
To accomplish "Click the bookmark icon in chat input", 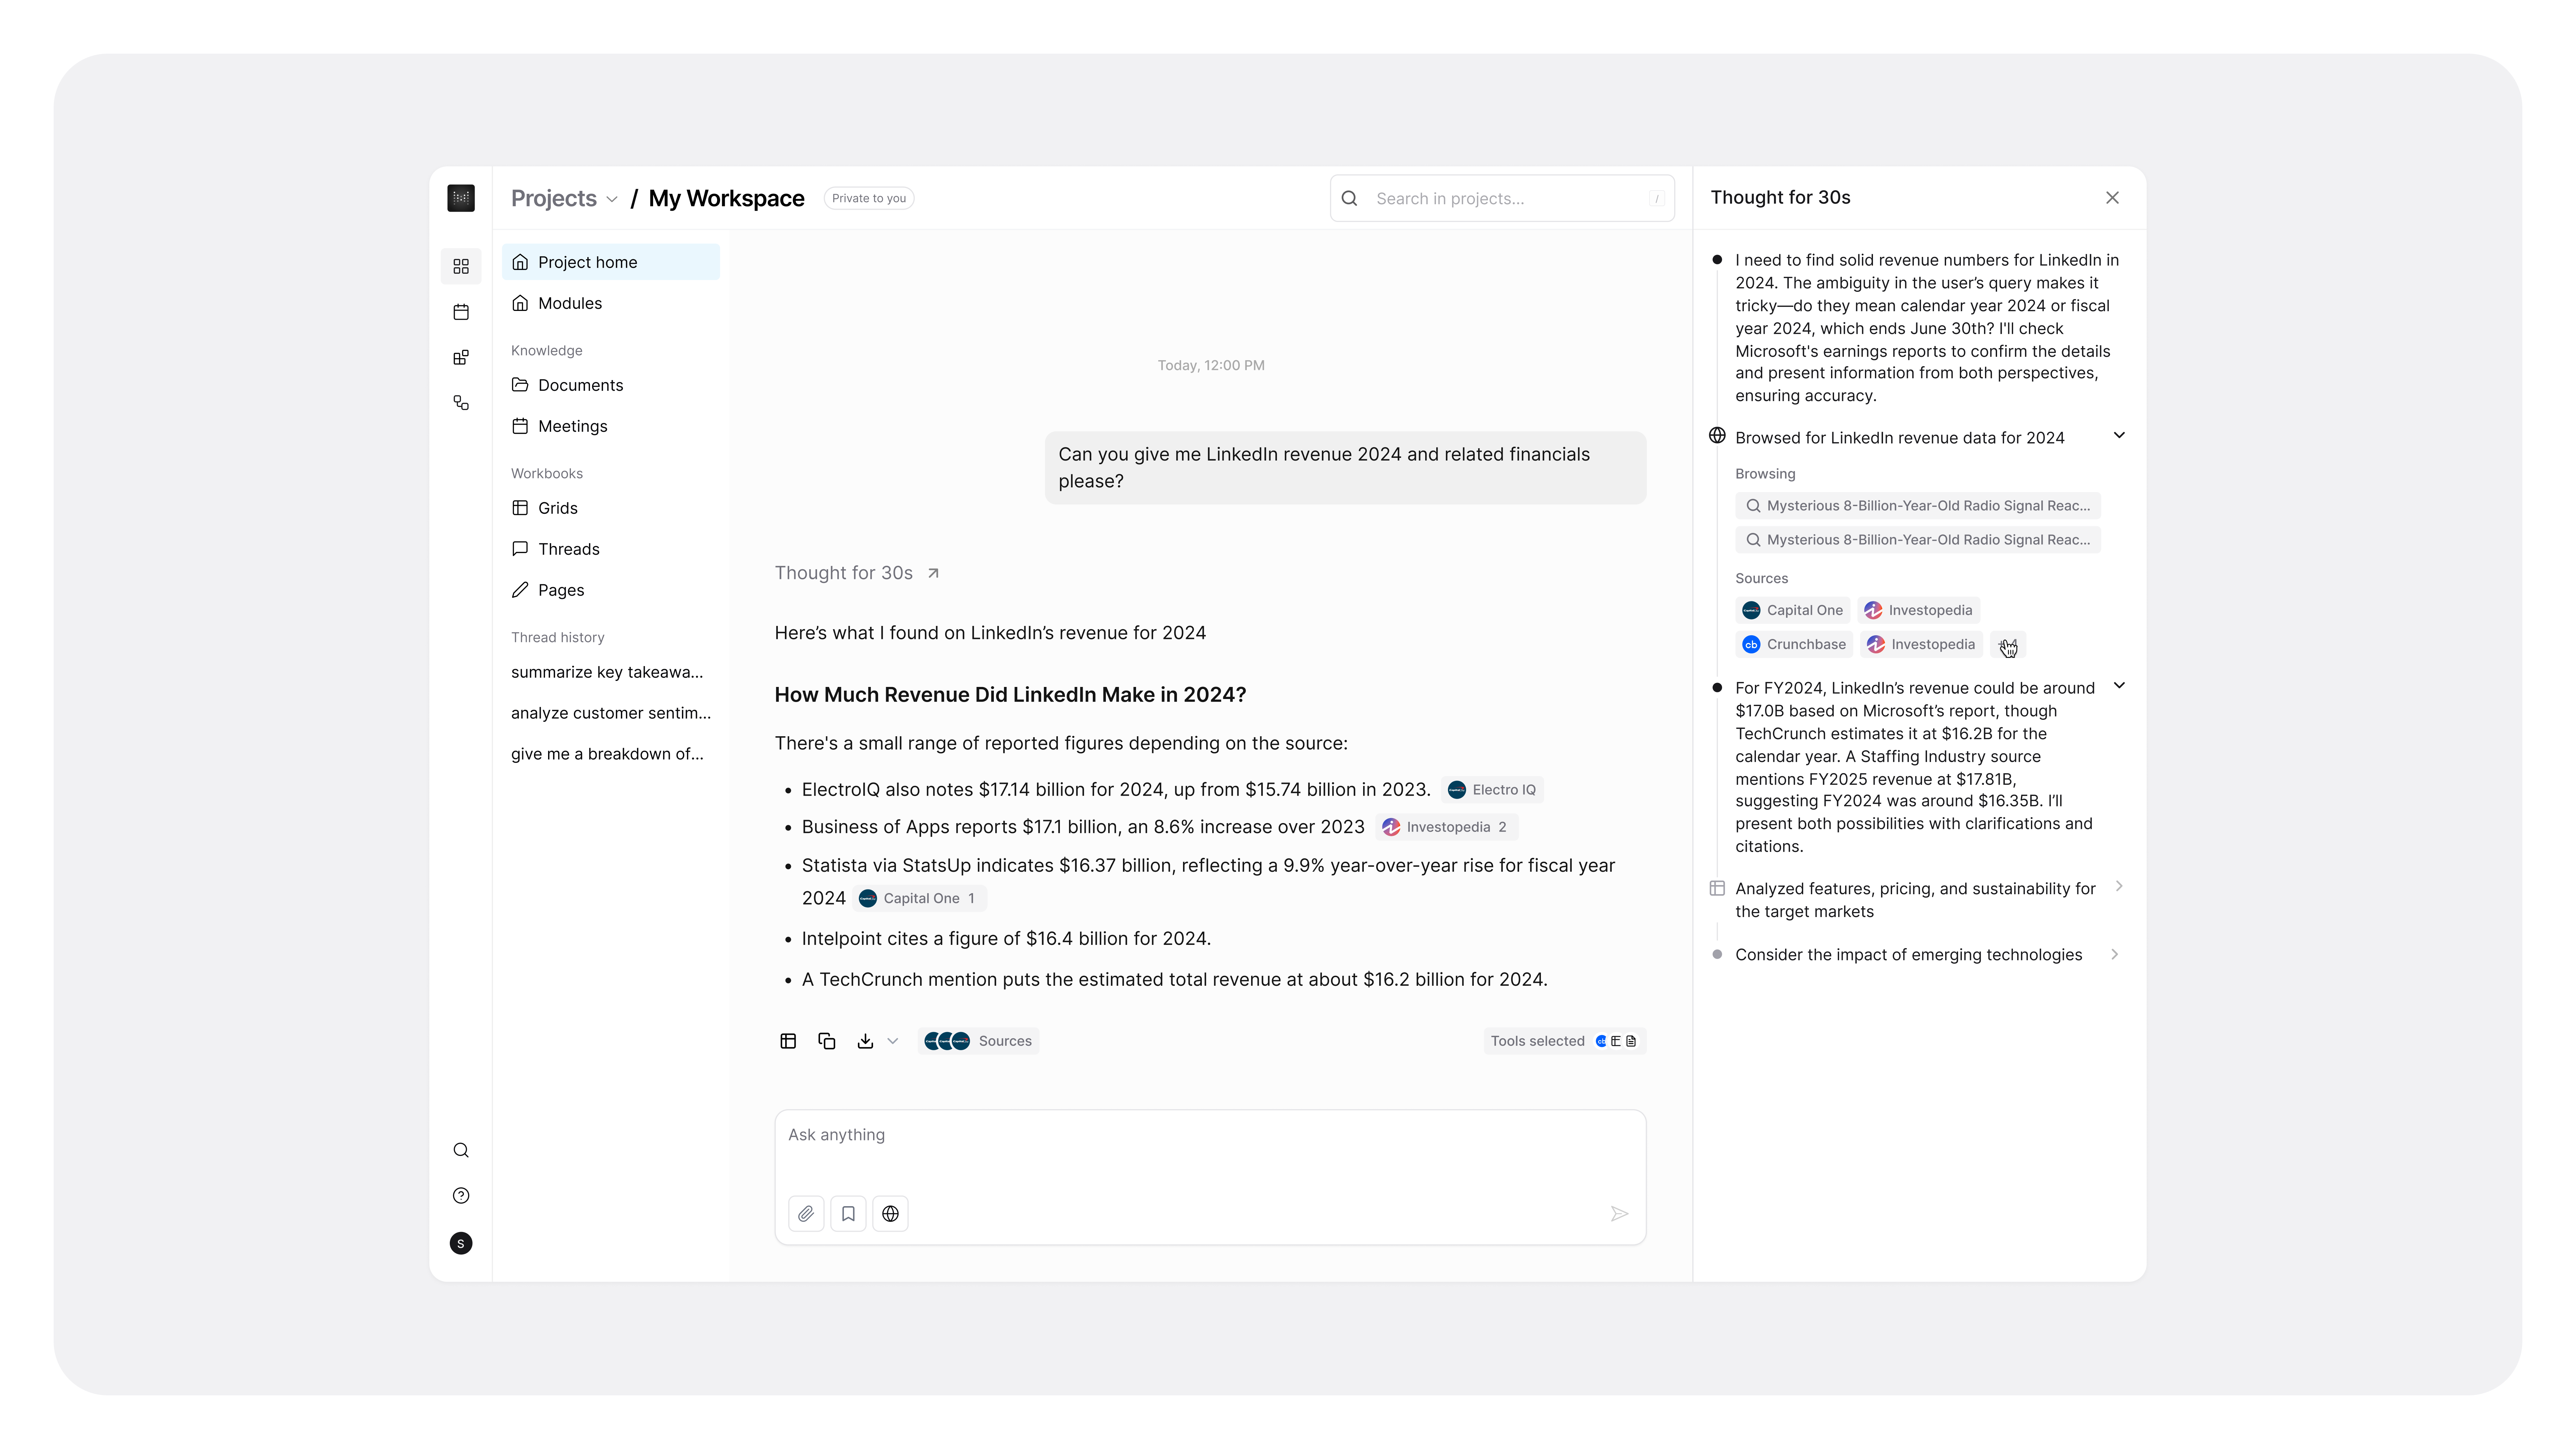I will coord(848,1214).
